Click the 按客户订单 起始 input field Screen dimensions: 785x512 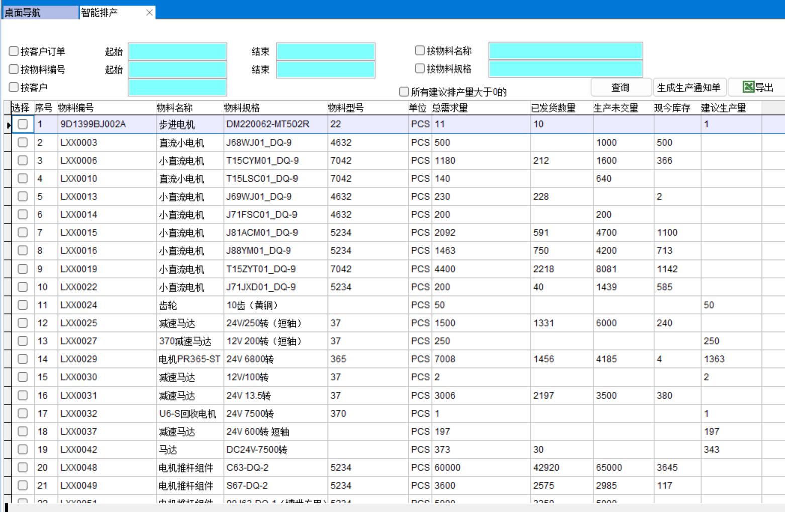pos(177,51)
